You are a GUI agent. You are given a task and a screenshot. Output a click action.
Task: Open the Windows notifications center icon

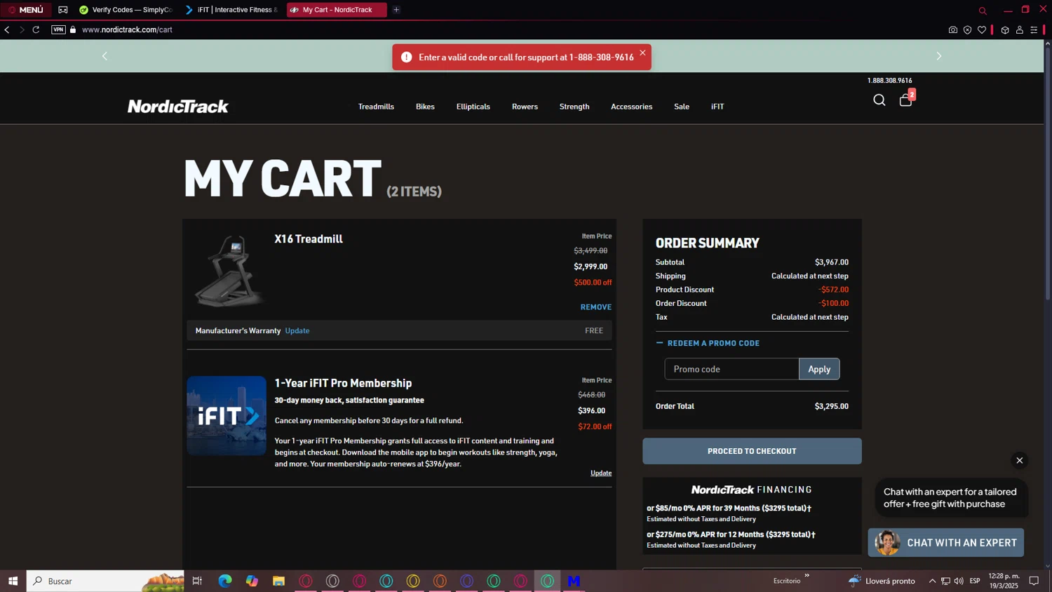(1034, 581)
